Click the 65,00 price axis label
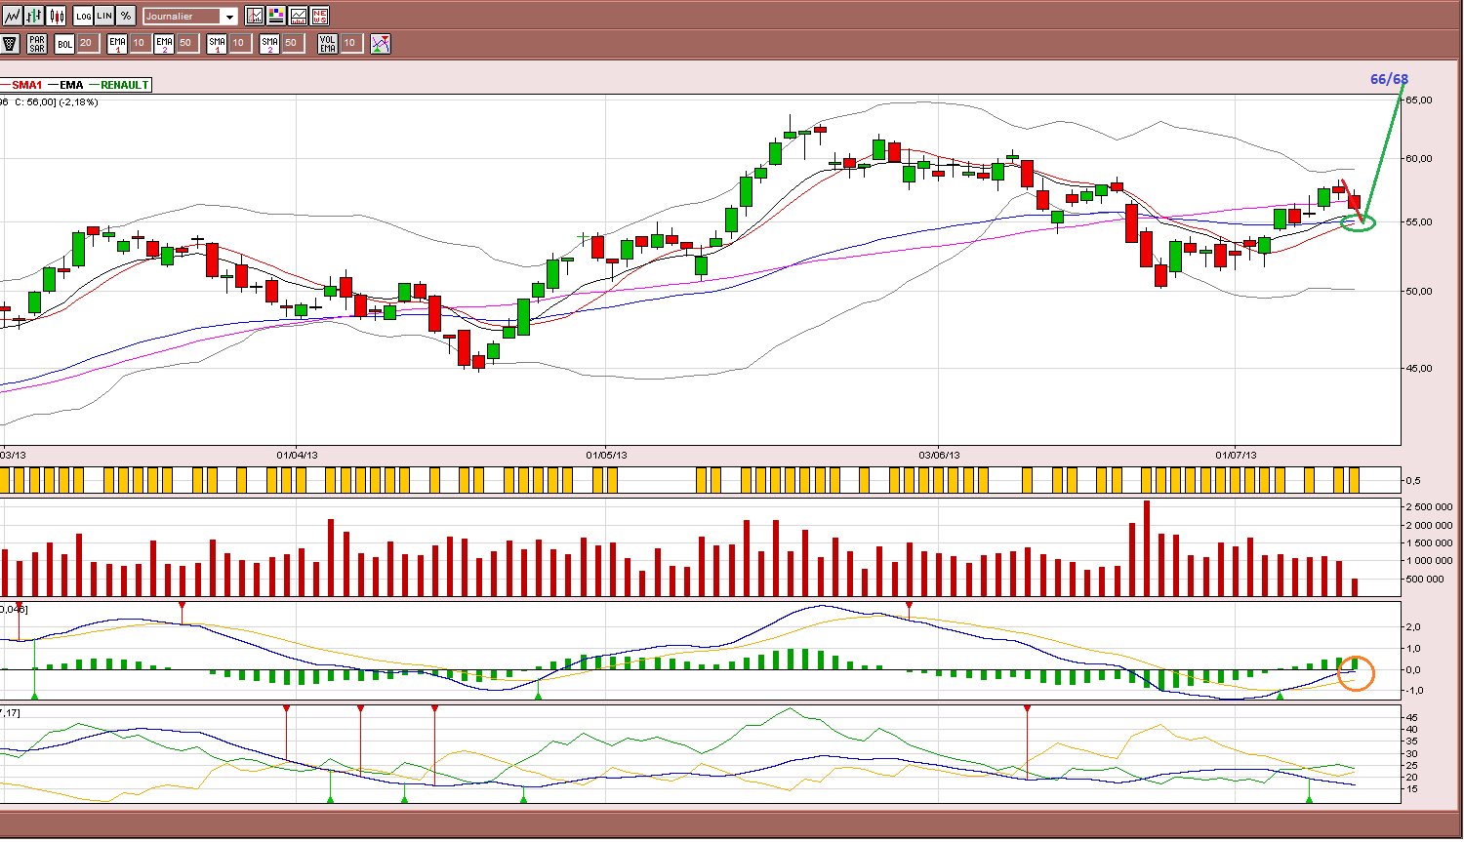This screenshot has height=842, width=1464. [1419, 100]
